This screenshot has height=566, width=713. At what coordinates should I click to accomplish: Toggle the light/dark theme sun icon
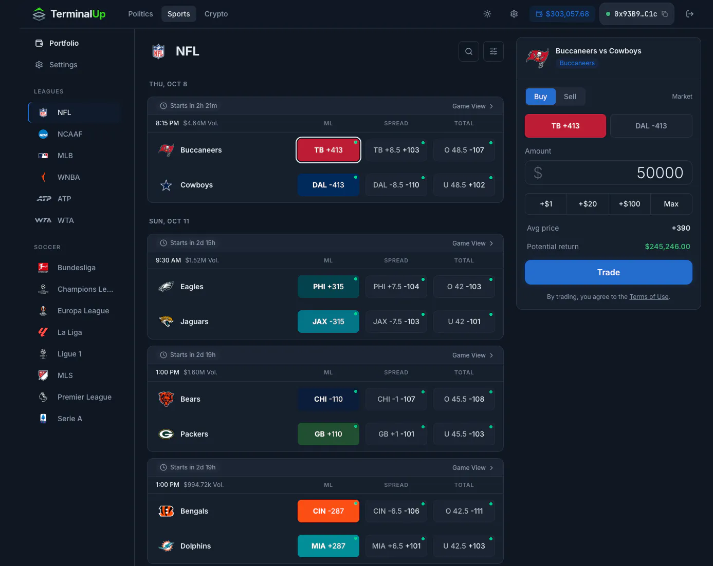click(x=487, y=14)
